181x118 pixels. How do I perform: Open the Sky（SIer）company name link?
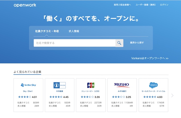coord(28,91)
